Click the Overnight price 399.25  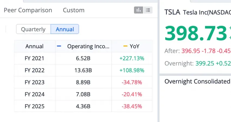(x=205, y=63)
